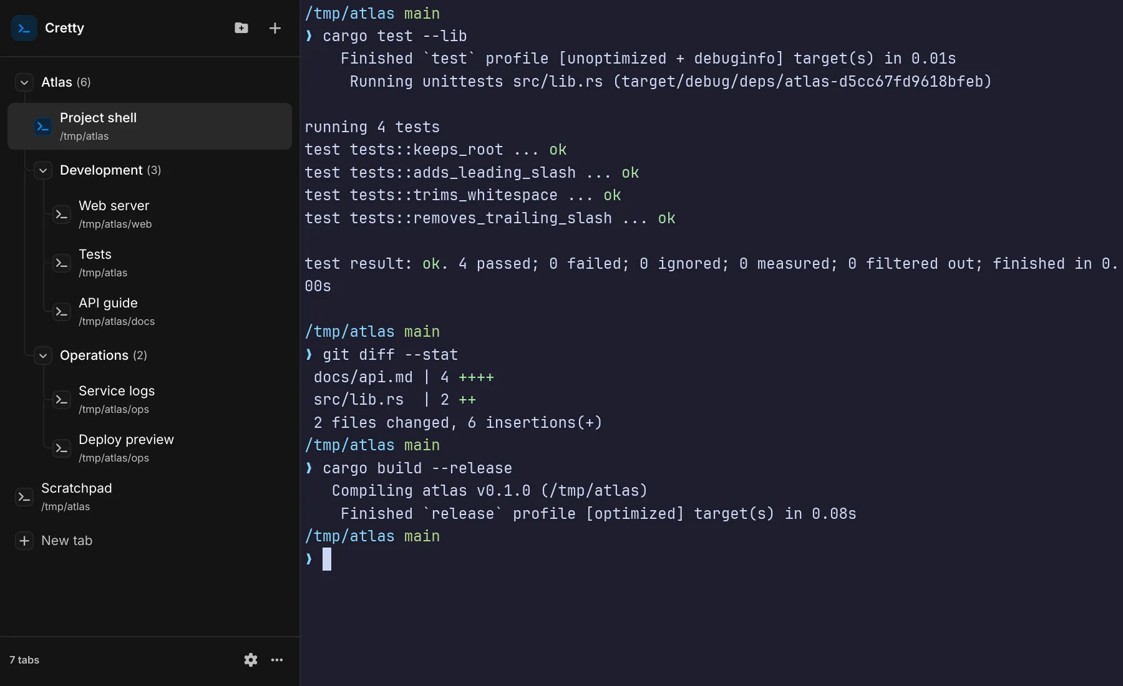Open settings with the gear icon
Screen dimensions: 1123x686
pyautogui.click(x=251, y=660)
